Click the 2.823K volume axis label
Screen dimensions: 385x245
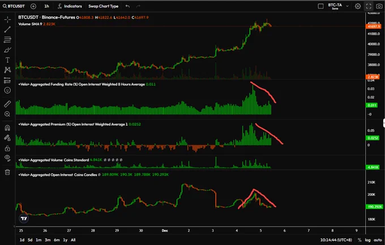click(x=373, y=77)
